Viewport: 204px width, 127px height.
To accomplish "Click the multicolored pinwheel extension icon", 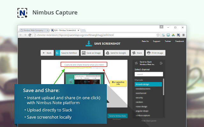I will pyautogui.click(x=173, y=35).
